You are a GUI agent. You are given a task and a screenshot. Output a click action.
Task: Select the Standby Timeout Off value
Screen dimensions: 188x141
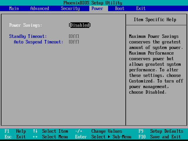pyautogui.click(x=74, y=36)
